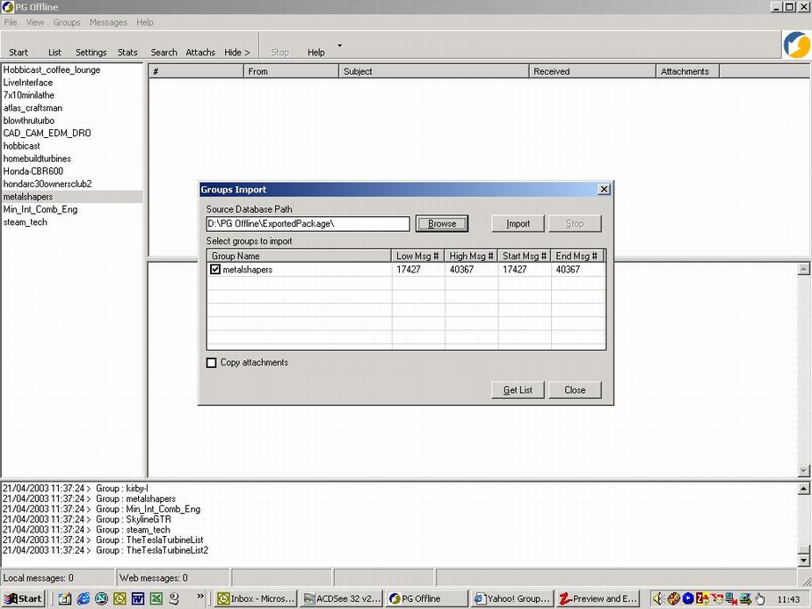Click the volume speaker tray icon

657,598
